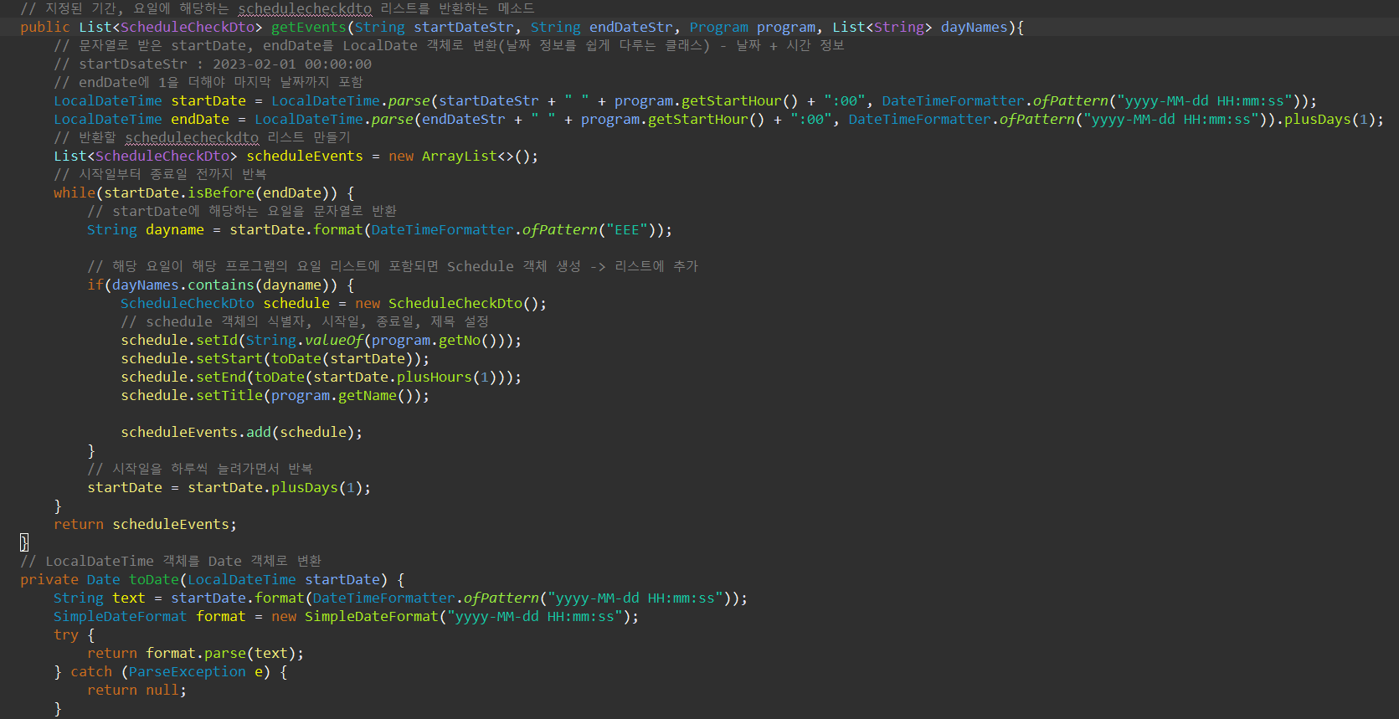This screenshot has width=1399, height=719.
Task: Click 'dayNames.contains' in the if condition
Action: (183, 285)
